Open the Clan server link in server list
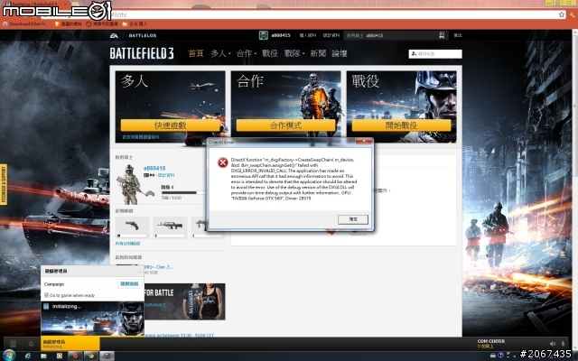The image size is (578, 361). point(158,267)
